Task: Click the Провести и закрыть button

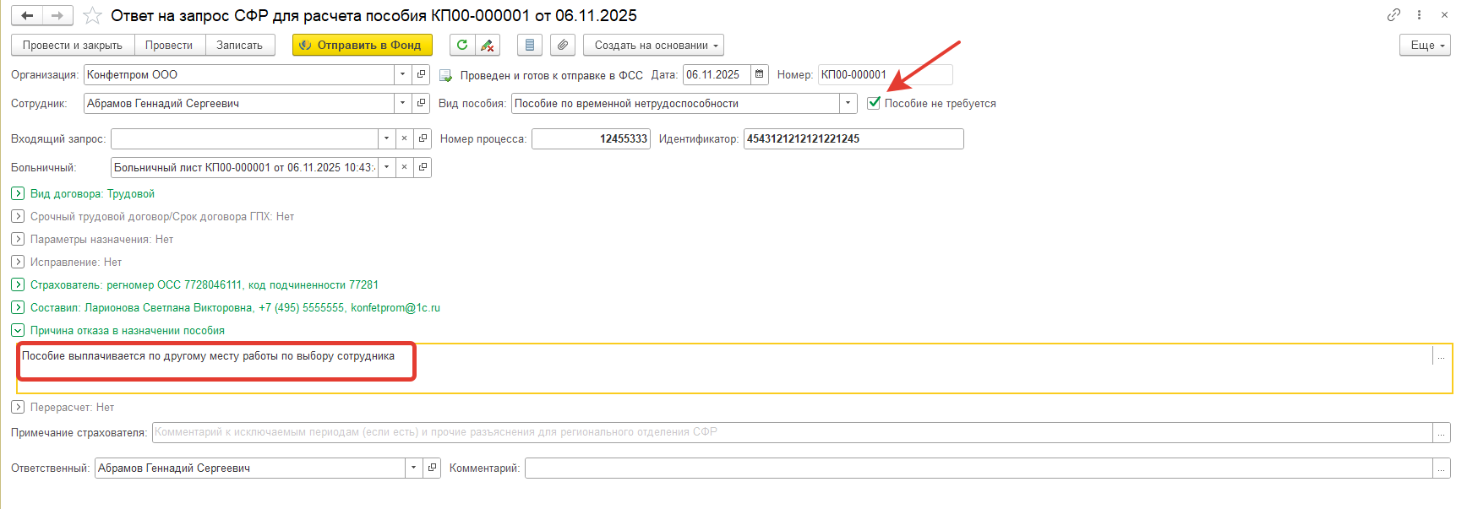Action: click(x=73, y=46)
